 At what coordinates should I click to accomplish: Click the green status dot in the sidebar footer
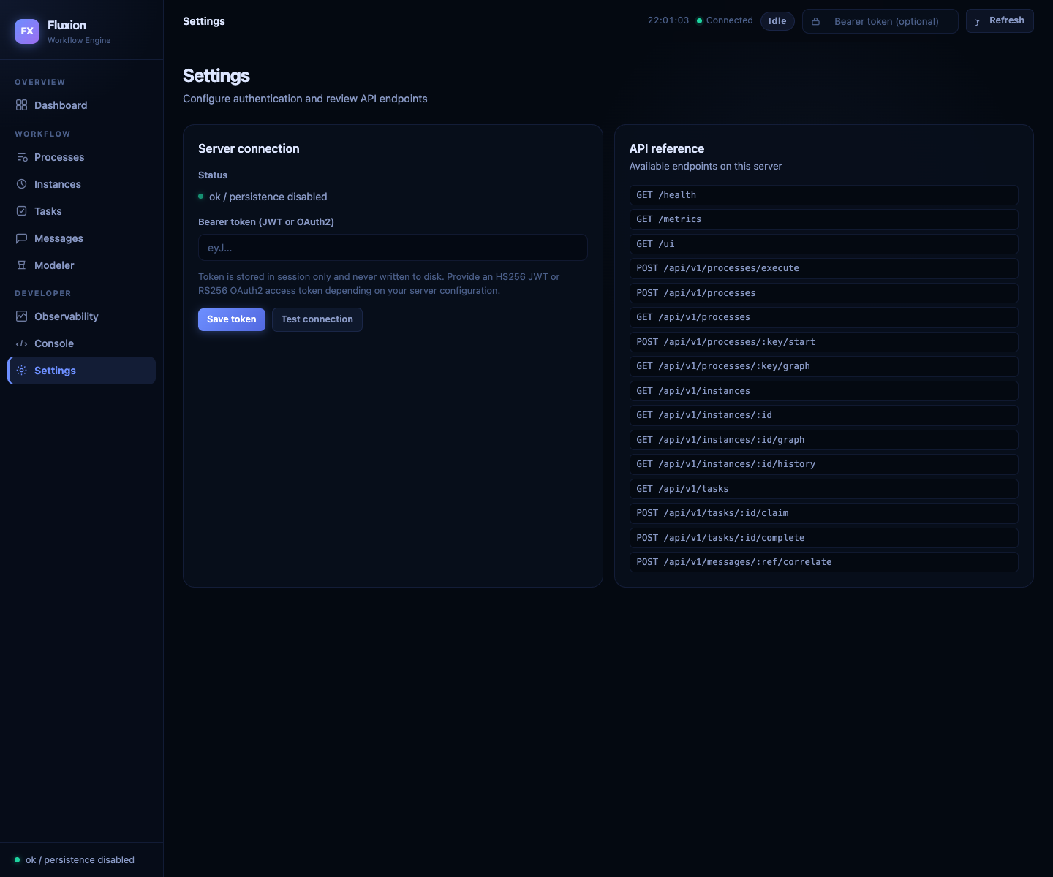click(x=18, y=859)
